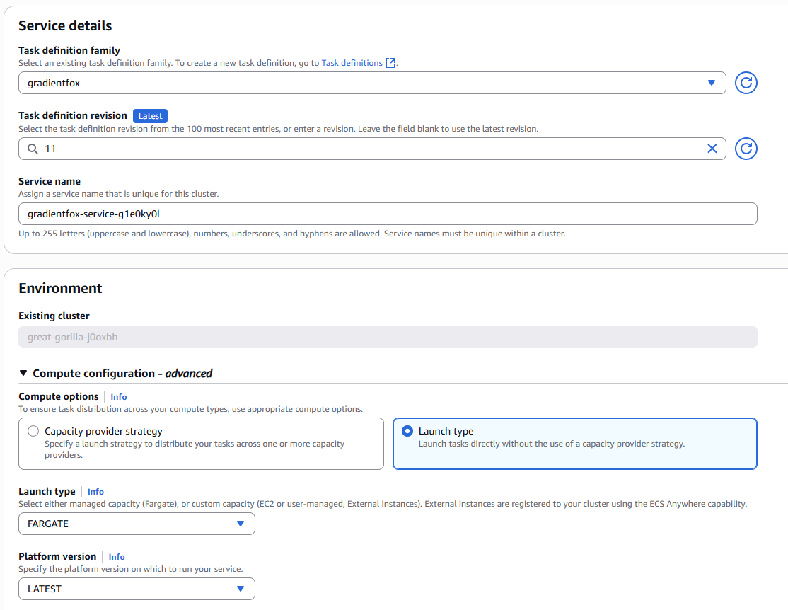Click the Service name text field
The width and height of the screenshot is (788, 610).
pos(388,214)
